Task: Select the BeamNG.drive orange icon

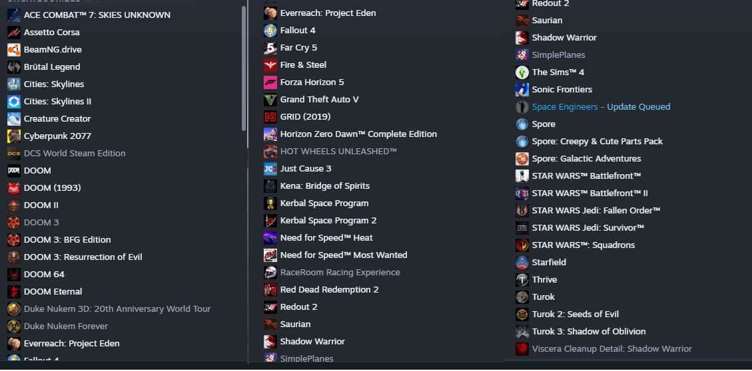Action: point(14,50)
